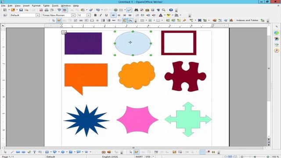Select the purple rectangle shape

[83, 43]
